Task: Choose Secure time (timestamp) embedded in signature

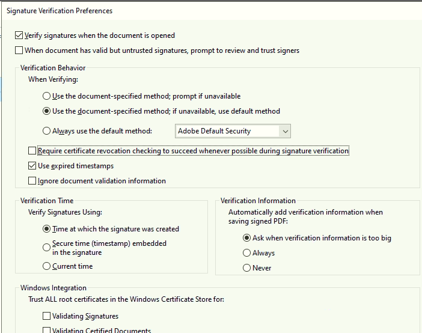Action: (47, 247)
